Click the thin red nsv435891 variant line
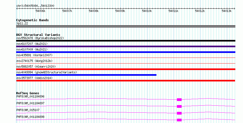Screen dimensions: 243x123 point(126,58)
